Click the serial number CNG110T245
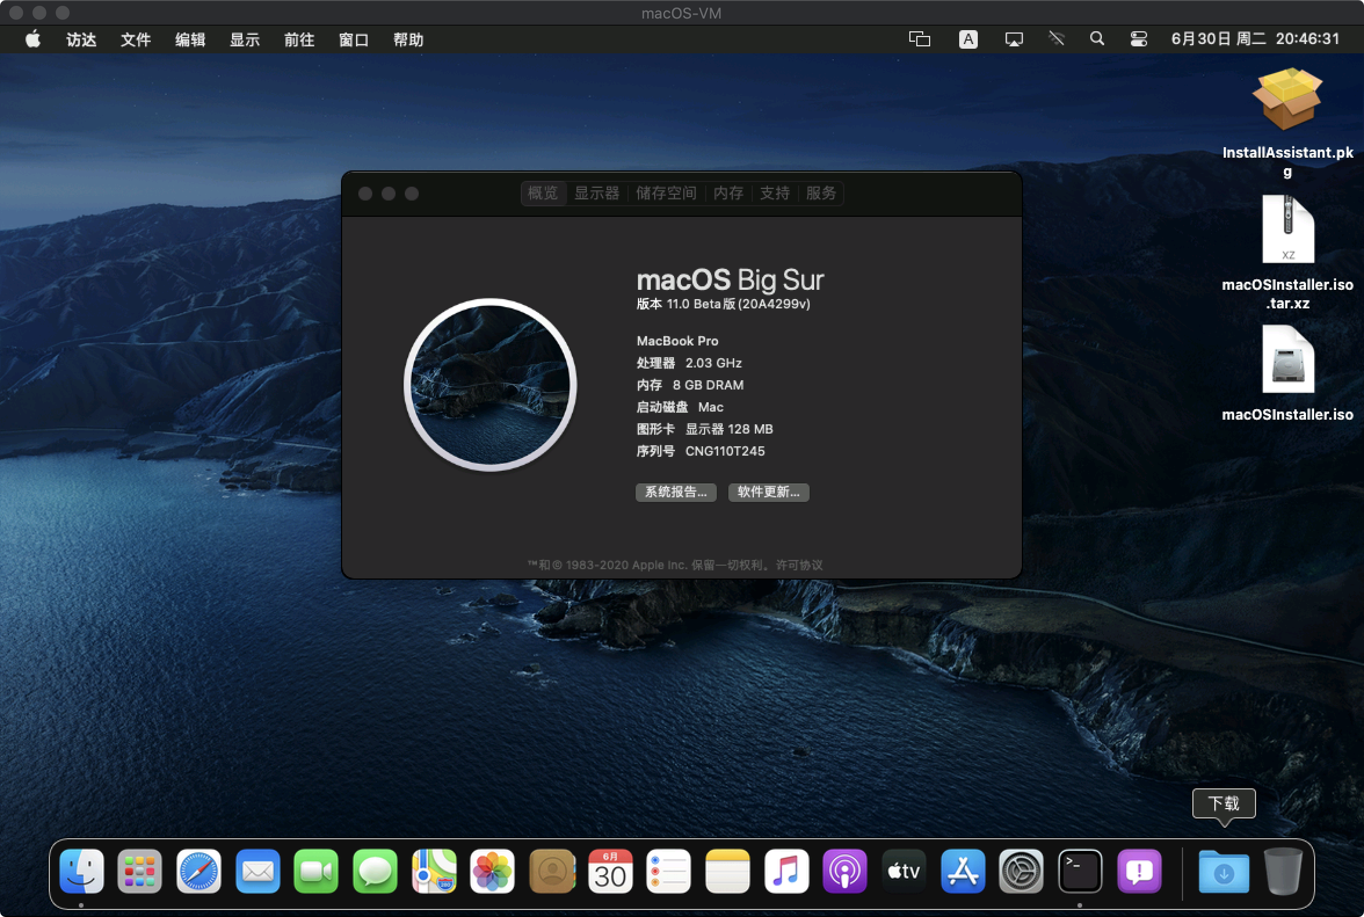 pyautogui.click(x=725, y=451)
